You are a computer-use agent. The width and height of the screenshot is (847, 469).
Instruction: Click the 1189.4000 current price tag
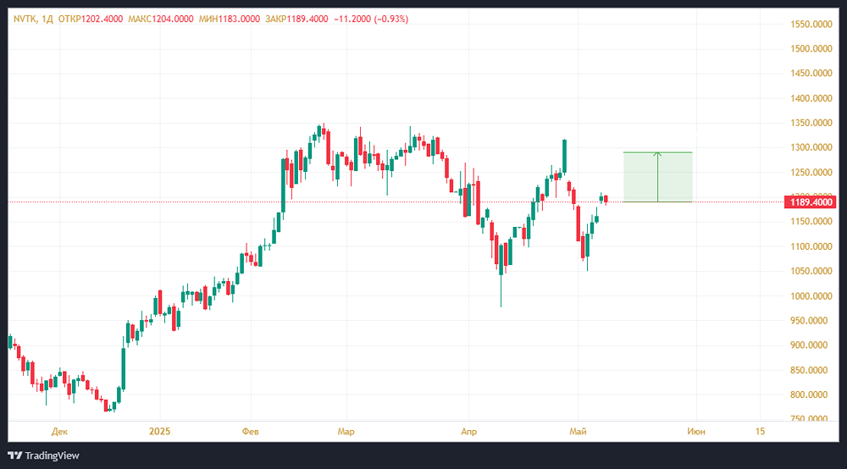pyautogui.click(x=812, y=201)
